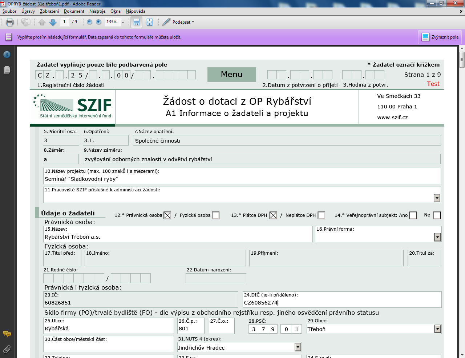Open Zobrazení menu

tap(49, 11)
